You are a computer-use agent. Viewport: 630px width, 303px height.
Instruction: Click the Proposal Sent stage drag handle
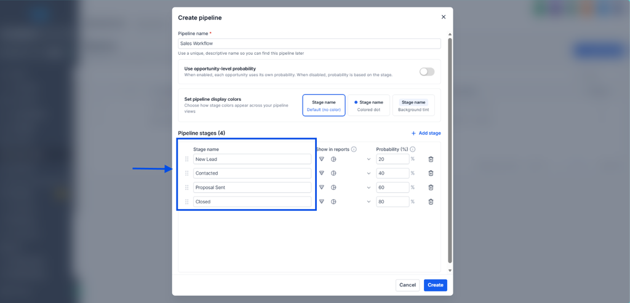click(187, 187)
